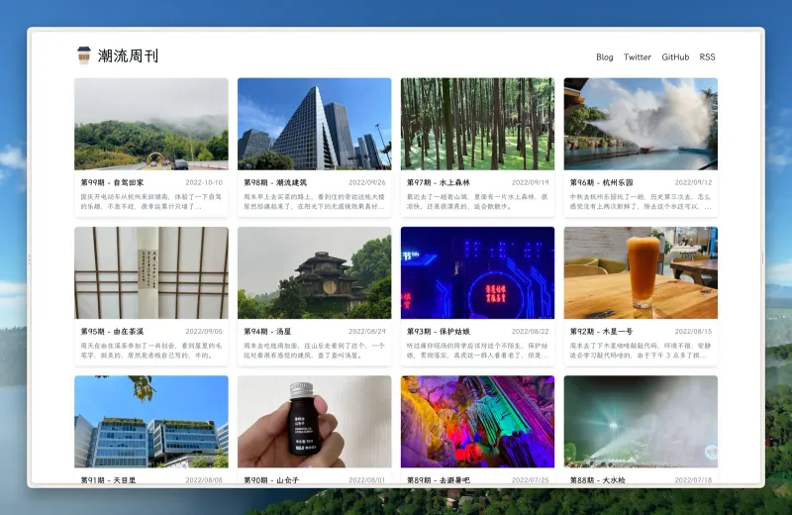
Task: Click the 第98期 glass building image
Action: pyautogui.click(x=314, y=124)
